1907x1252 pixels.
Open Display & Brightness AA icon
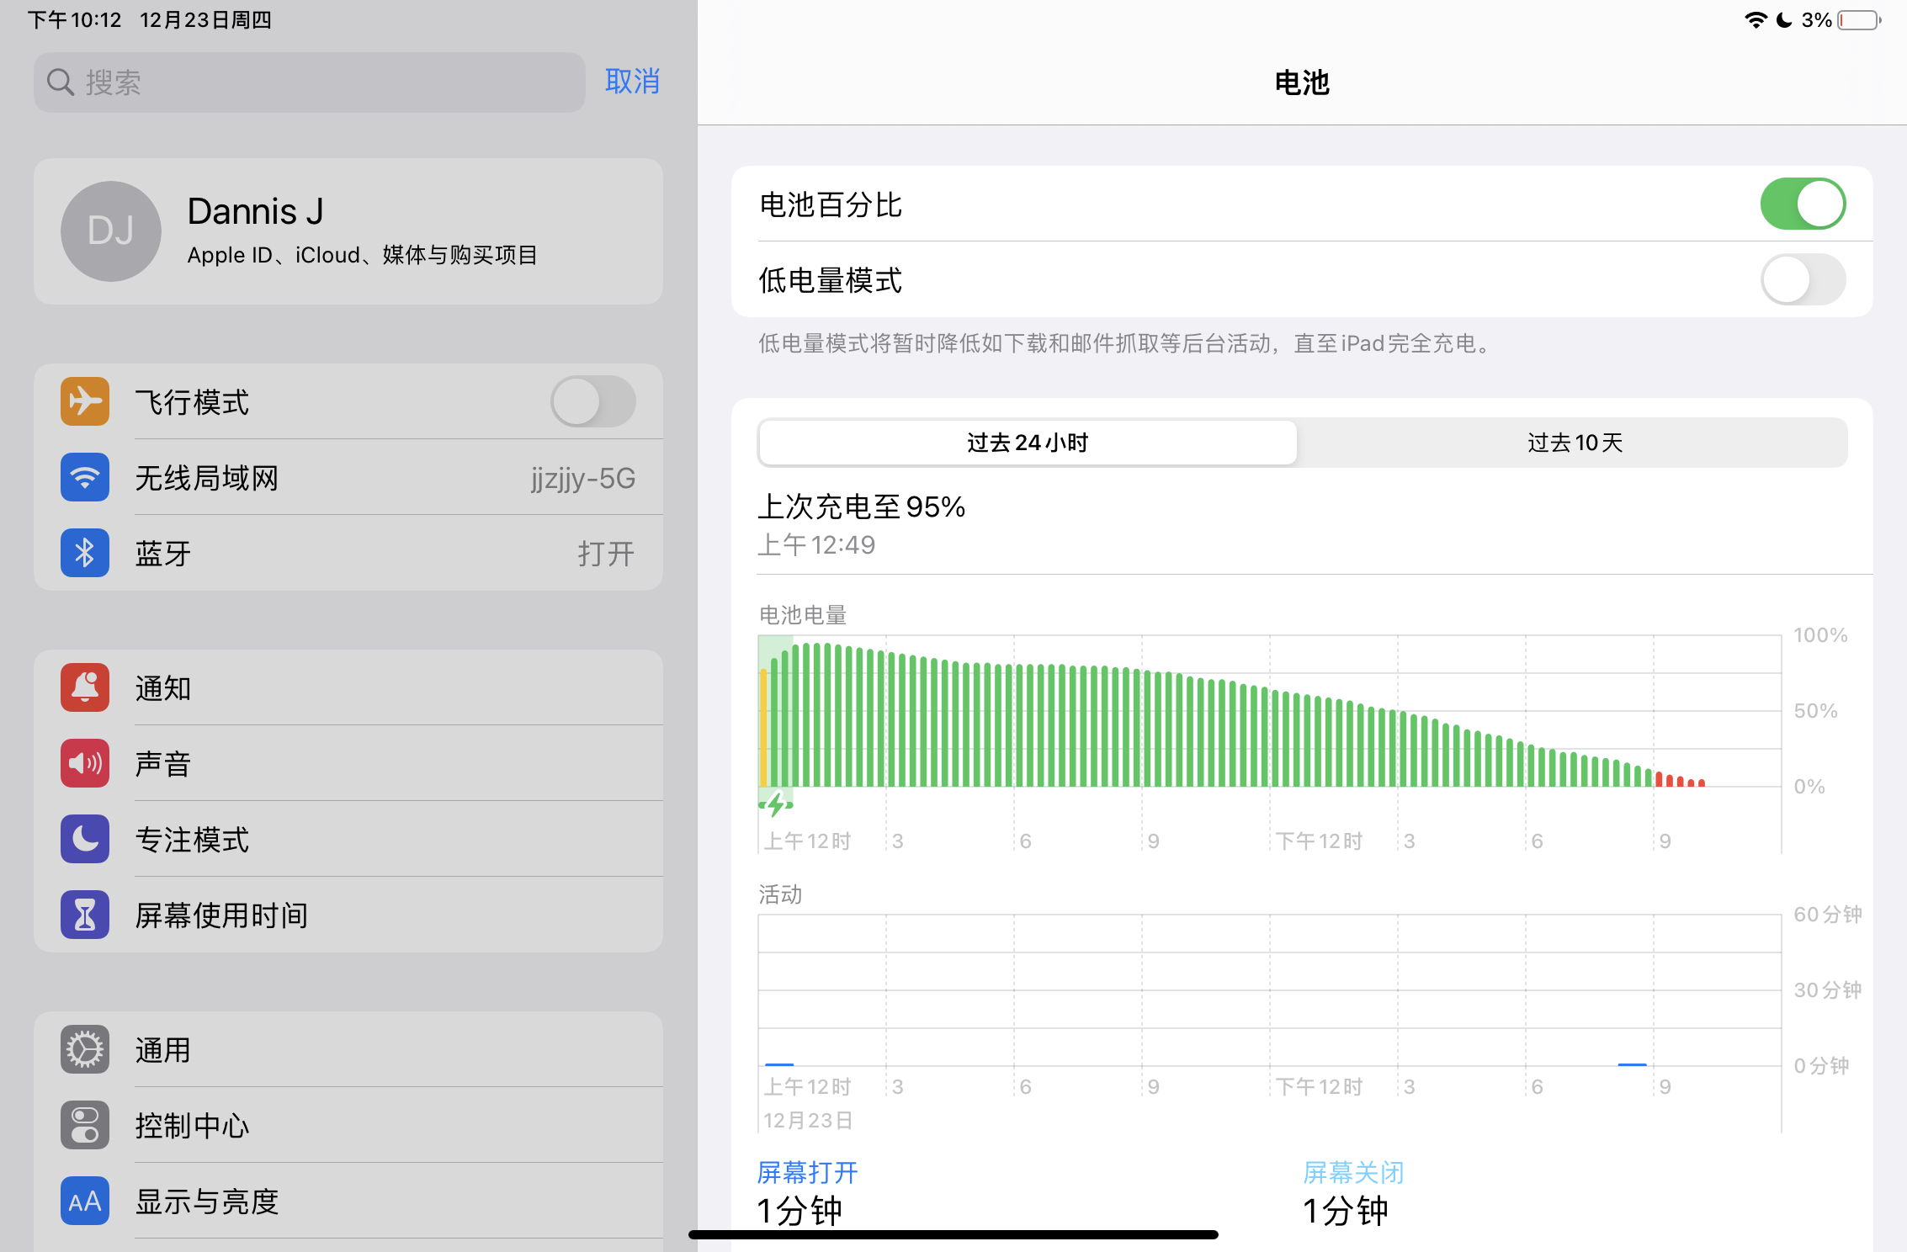click(x=85, y=1201)
